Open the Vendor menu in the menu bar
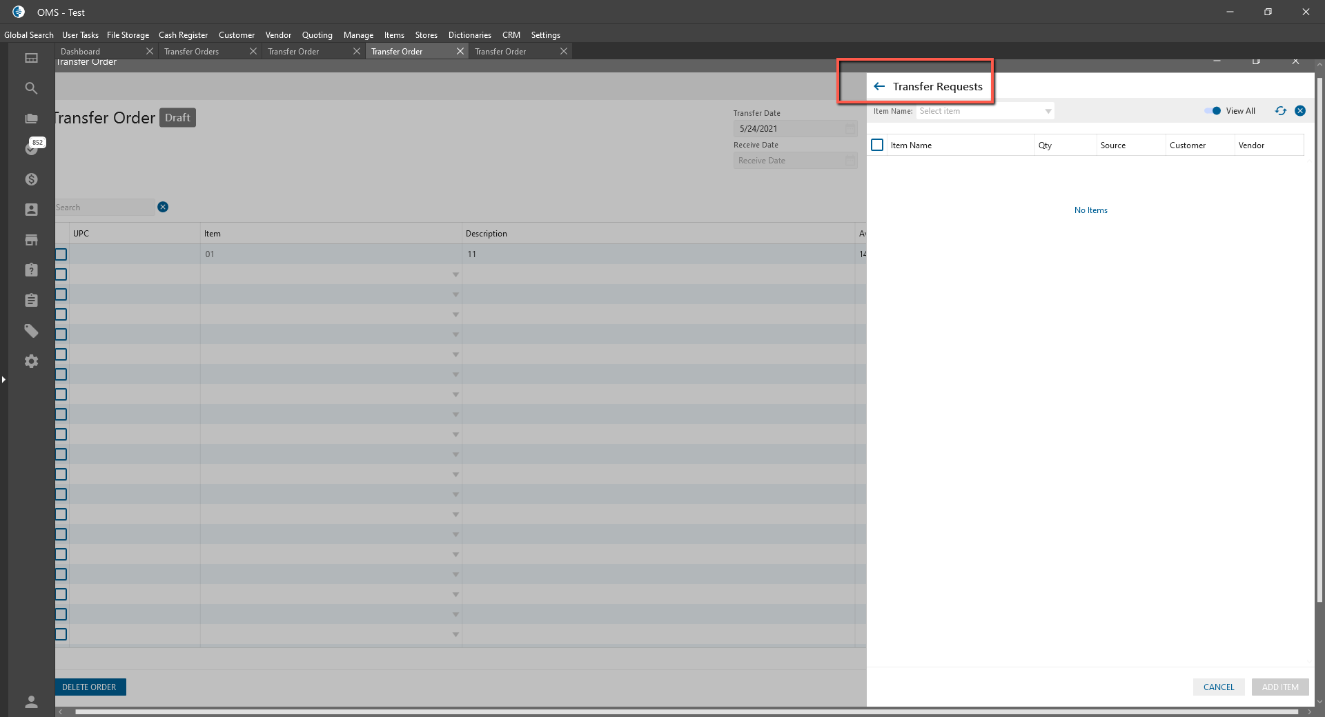The height and width of the screenshot is (717, 1325). pos(278,35)
